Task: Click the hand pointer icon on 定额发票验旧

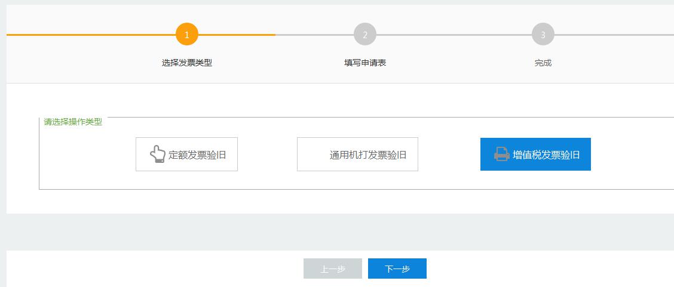Action: [157, 154]
